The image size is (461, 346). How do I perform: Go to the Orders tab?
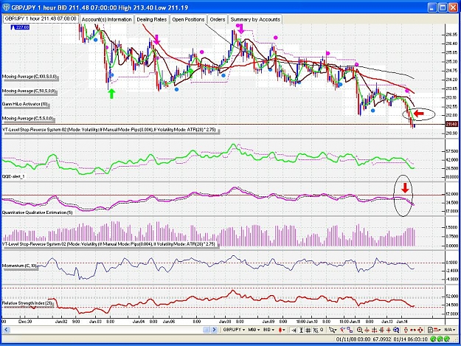218,19
